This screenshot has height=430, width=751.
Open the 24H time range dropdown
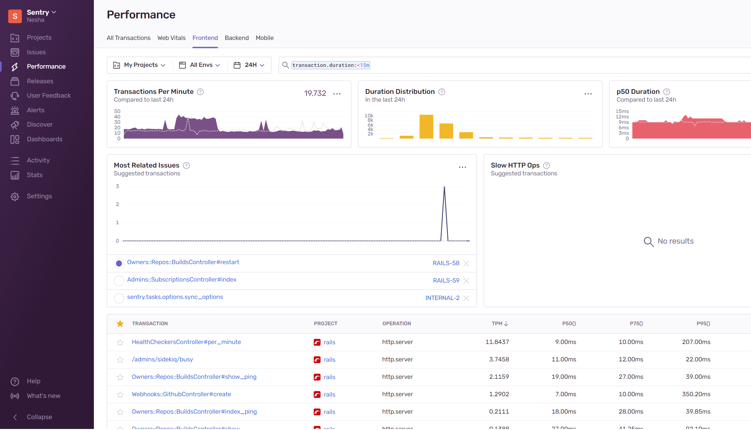coord(249,65)
